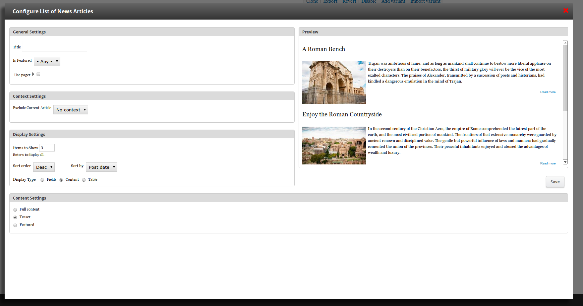Click Import variant link in background page
583x306 pixels.
pyautogui.click(x=426, y=1)
